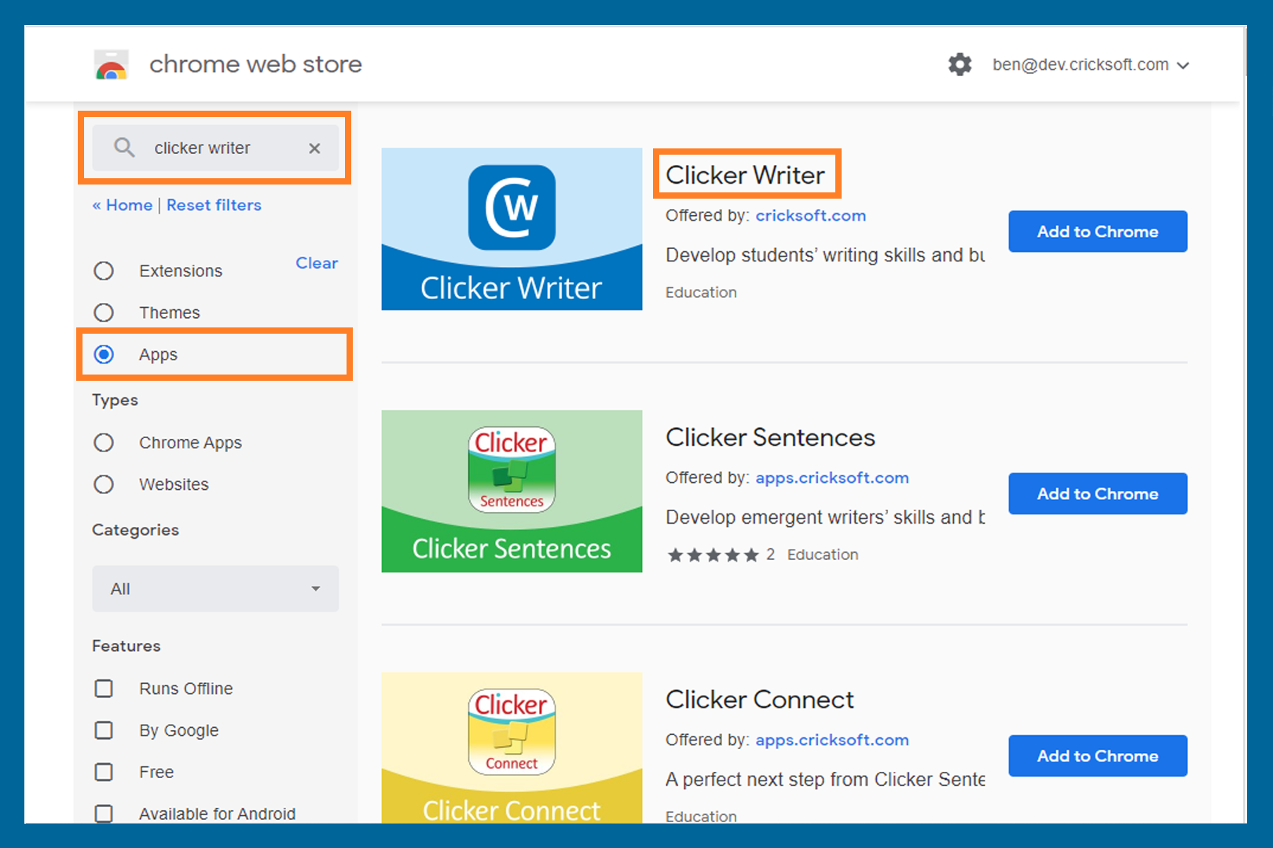Select the Themes radio button
The height and width of the screenshot is (848, 1273).
pyautogui.click(x=104, y=313)
